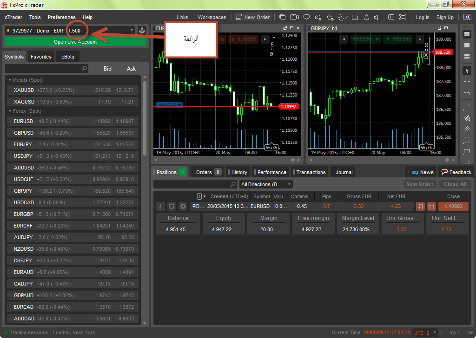
Task: Open the hotkeys keyboard icon
Action: [355, 17]
